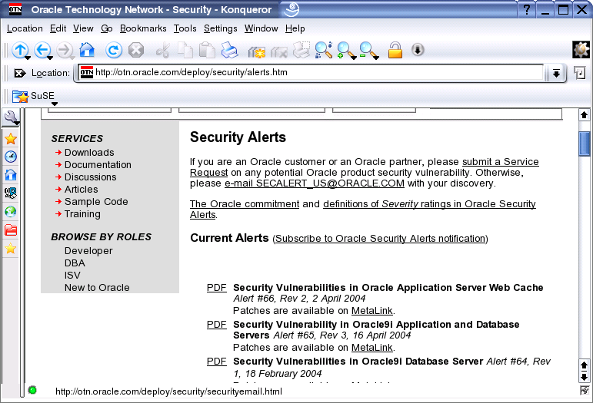Click the Forward arrow toolbar icon

click(x=65, y=50)
